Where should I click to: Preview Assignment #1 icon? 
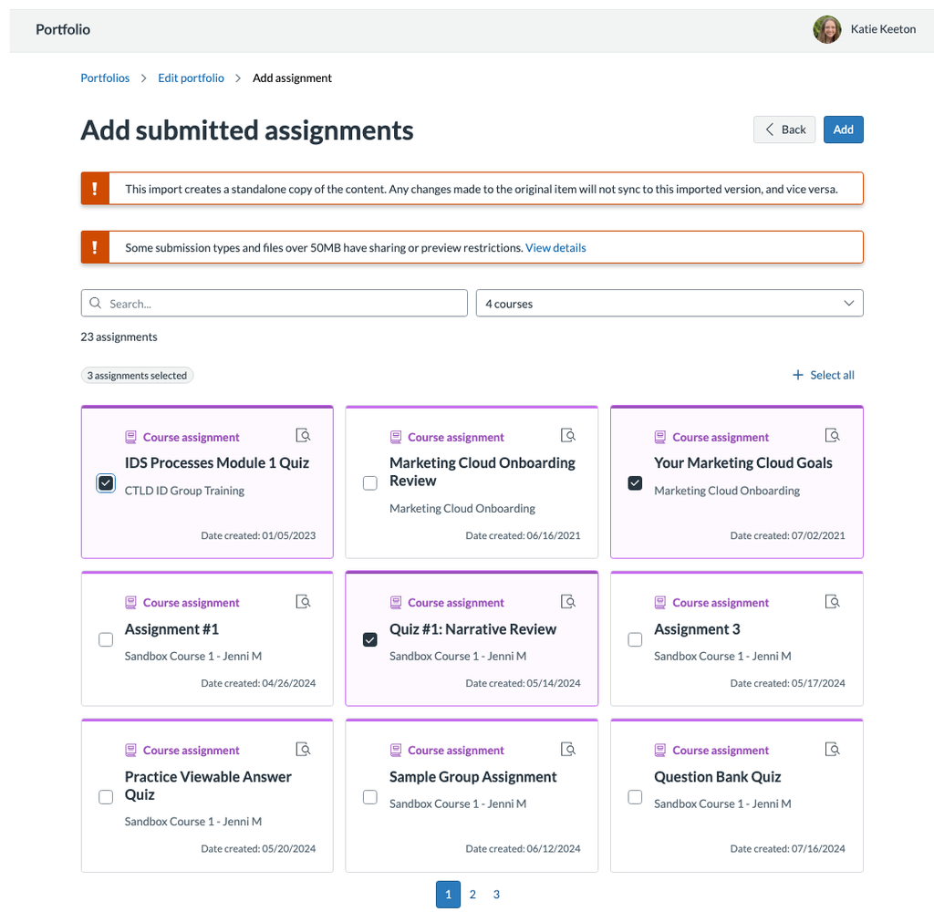click(x=303, y=602)
